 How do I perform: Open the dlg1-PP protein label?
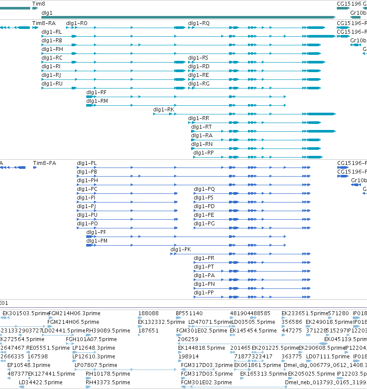pyautogui.click(x=204, y=293)
